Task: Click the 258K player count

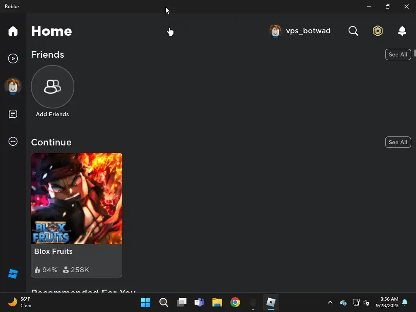Action: click(76, 270)
